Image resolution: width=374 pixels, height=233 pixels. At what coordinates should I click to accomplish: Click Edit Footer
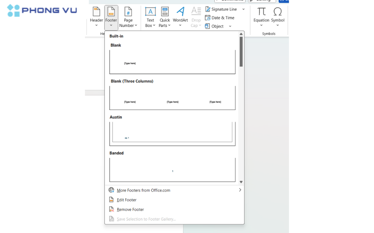pos(126,200)
